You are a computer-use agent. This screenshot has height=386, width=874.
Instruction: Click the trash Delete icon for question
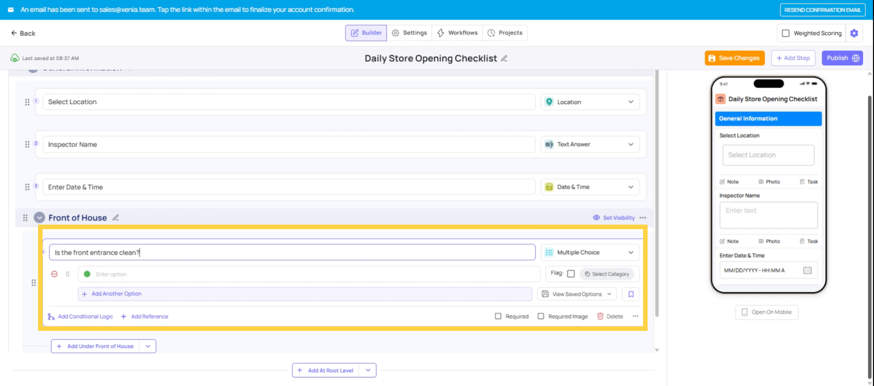pyautogui.click(x=600, y=316)
